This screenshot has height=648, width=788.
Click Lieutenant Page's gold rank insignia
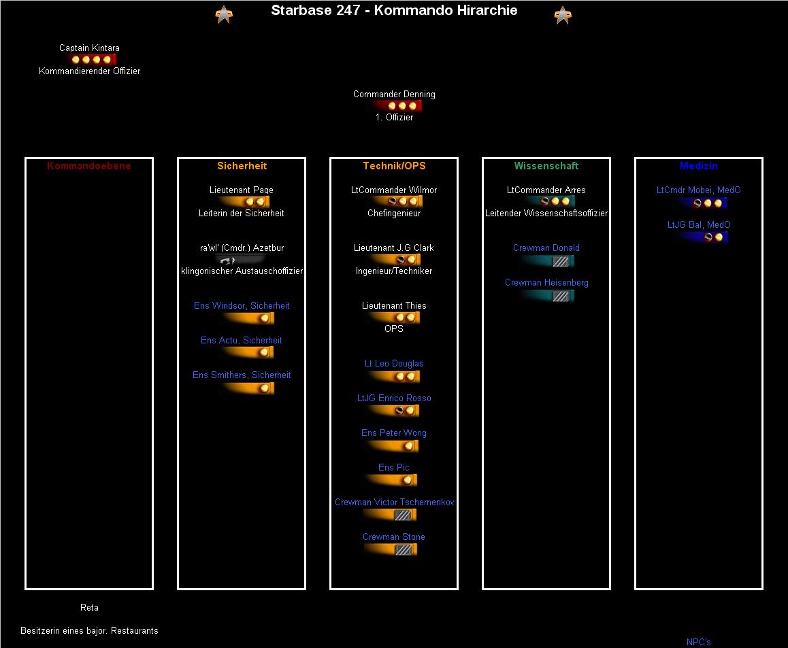pos(246,202)
